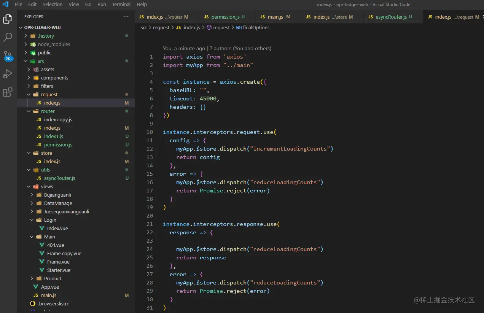Click JS icon of permission.js tab
This screenshot has width=484, height=313.
(206, 17)
